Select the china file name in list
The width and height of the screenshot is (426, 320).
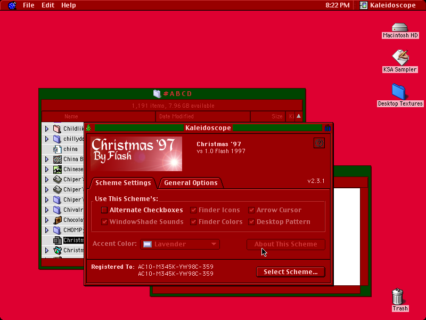[x=71, y=149]
